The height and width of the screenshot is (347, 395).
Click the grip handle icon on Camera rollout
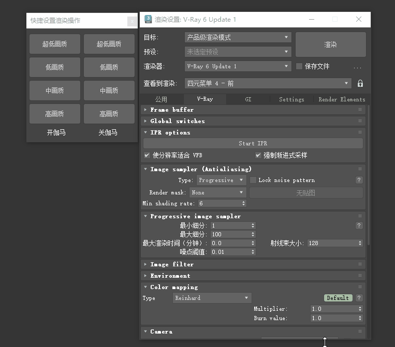(x=360, y=331)
